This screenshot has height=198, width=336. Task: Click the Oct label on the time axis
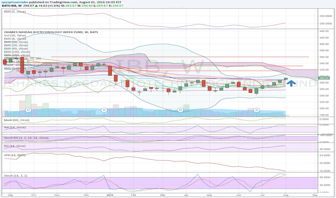pos(34,195)
